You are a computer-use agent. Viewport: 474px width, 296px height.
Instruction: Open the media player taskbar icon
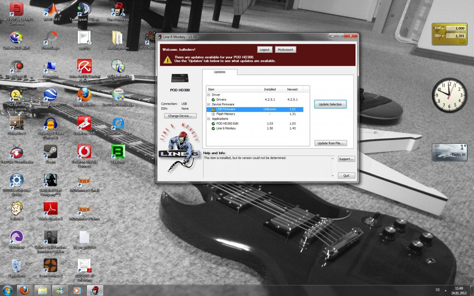[77, 290]
